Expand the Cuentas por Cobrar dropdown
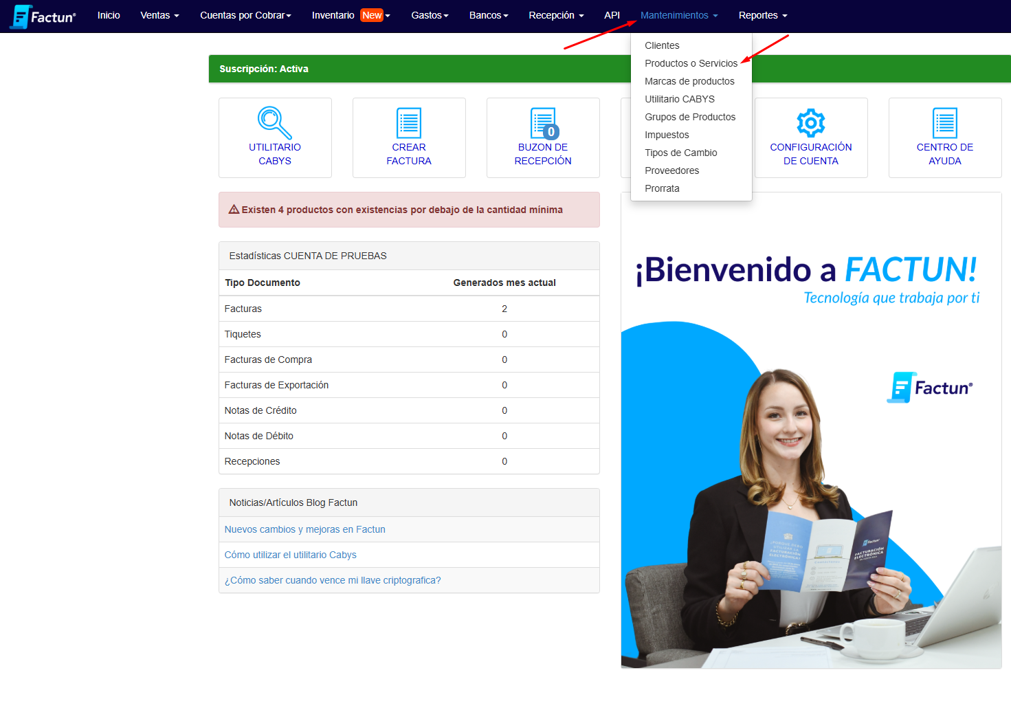1011x719 pixels. (x=245, y=15)
